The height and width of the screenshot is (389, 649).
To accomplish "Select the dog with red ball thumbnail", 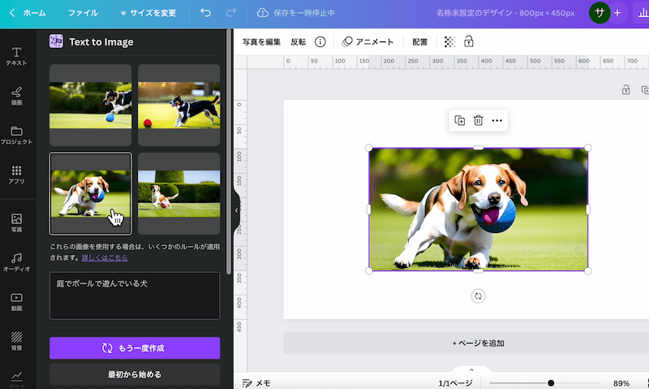I will tap(178, 105).
